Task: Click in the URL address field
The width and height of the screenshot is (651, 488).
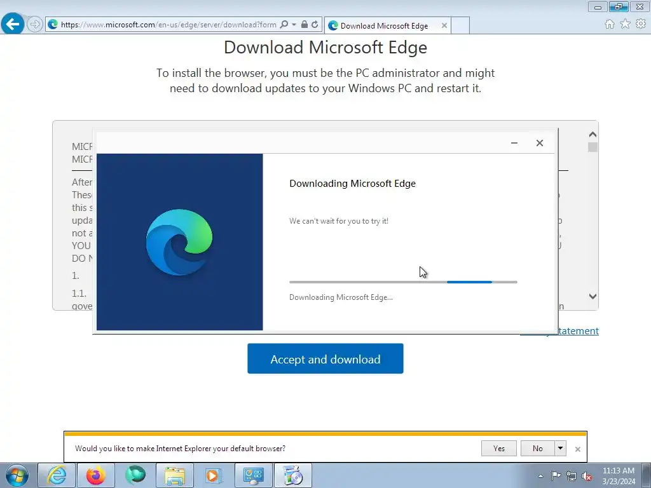Action: [x=168, y=25]
